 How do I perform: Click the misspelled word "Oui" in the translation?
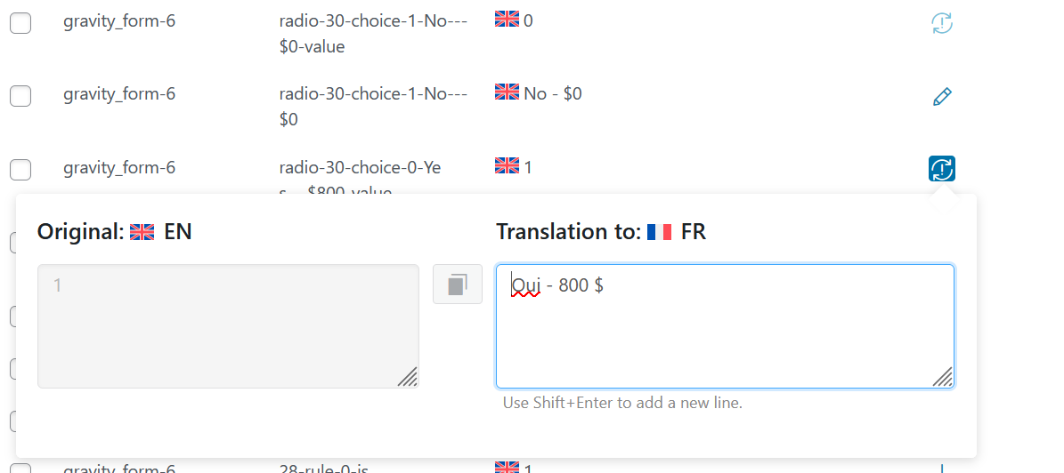[525, 286]
